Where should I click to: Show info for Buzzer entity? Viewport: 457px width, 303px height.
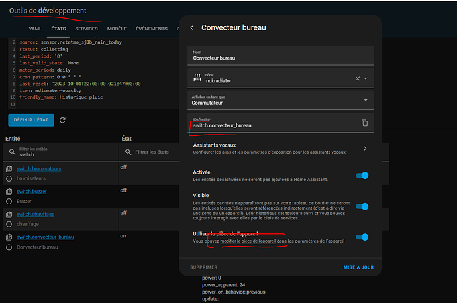9,201
